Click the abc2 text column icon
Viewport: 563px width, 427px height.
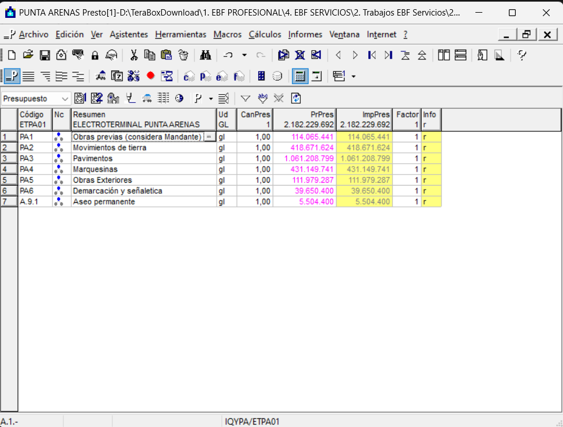coord(97,98)
